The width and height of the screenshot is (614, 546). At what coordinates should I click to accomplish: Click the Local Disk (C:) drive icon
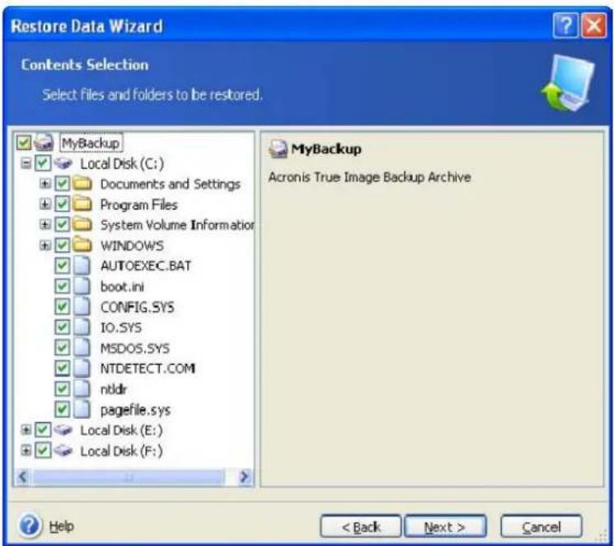[x=63, y=163]
